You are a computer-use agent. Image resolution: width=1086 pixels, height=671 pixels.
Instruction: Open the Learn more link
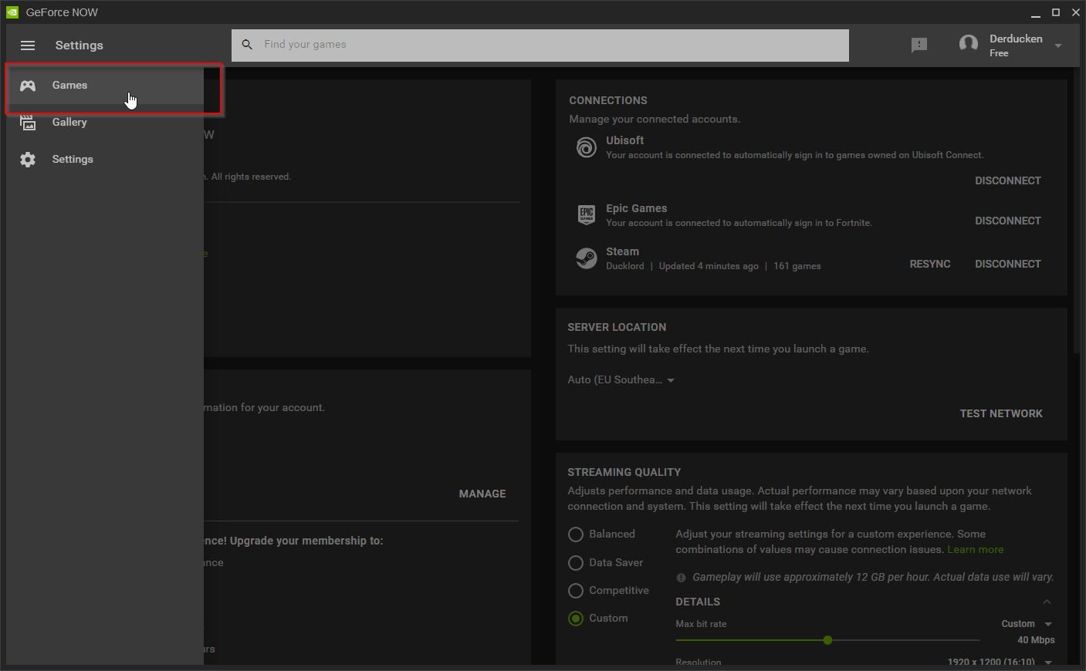(976, 550)
